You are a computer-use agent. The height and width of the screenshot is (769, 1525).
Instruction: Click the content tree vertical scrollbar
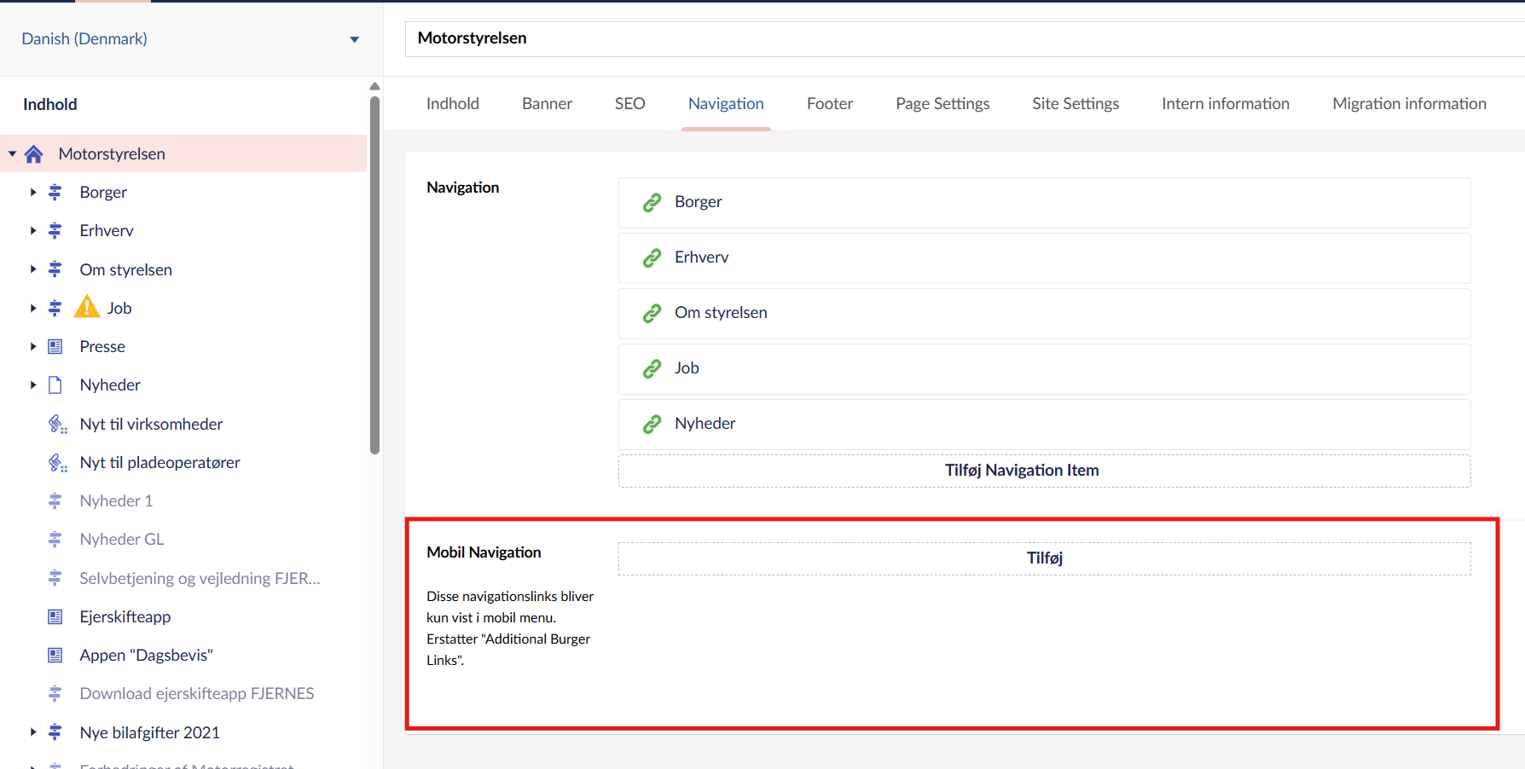[374, 273]
